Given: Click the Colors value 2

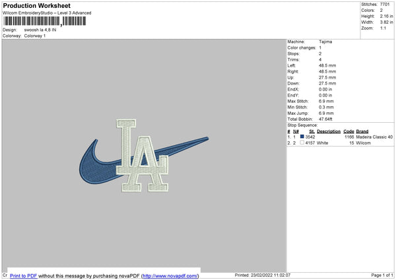Looking at the screenshot, I should click(381, 11).
